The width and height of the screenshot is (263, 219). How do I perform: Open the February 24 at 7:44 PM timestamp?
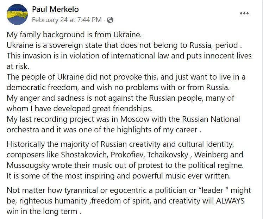tap(67, 20)
